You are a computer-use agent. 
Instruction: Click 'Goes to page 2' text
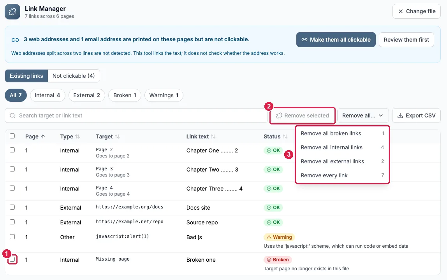113,156
